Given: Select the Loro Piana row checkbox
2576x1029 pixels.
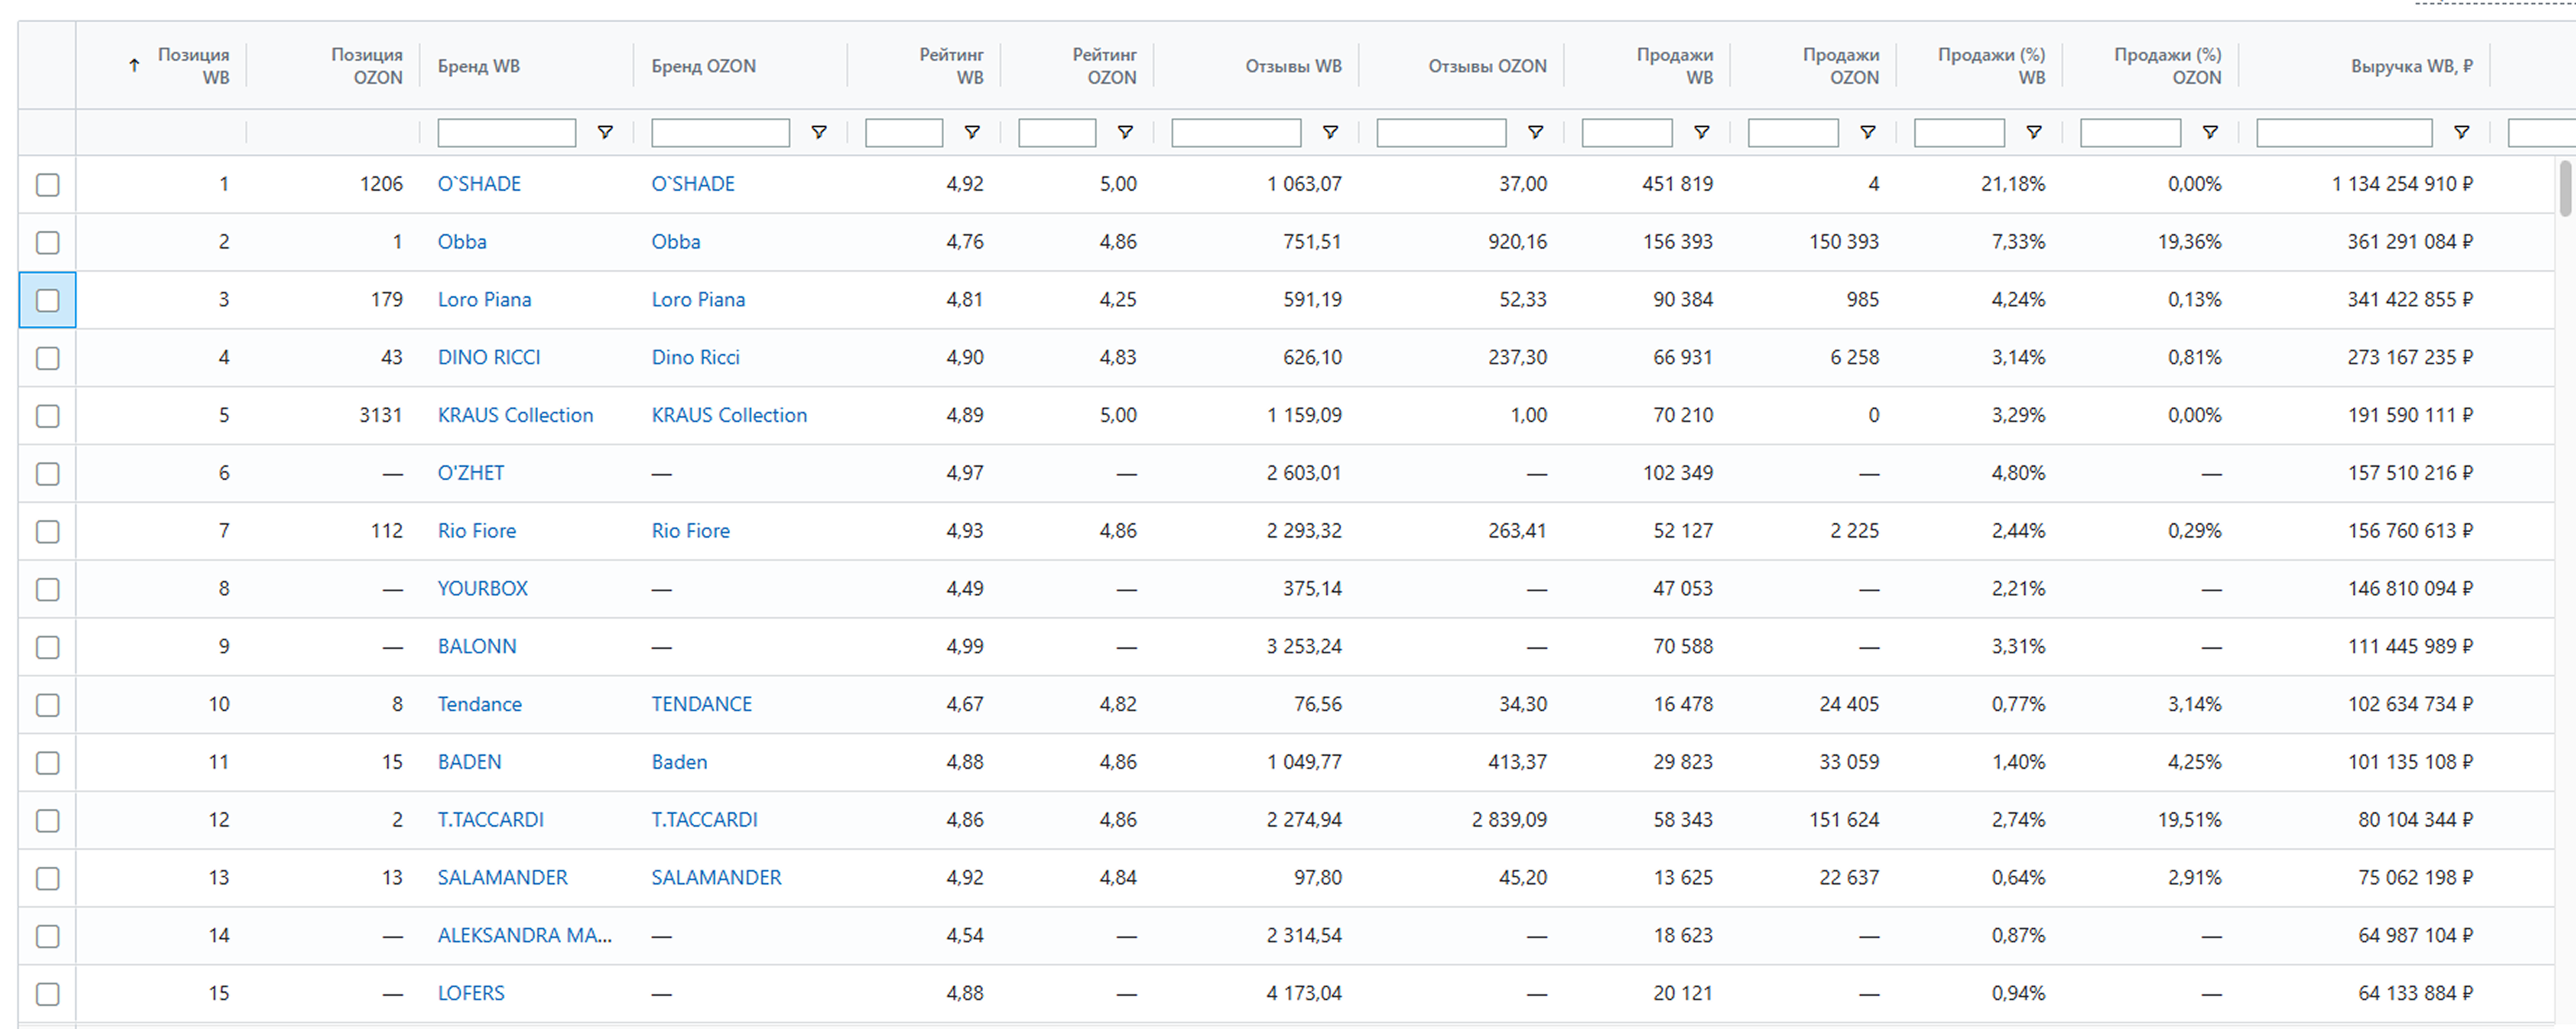Looking at the screenshot, I should coord(47,300).
